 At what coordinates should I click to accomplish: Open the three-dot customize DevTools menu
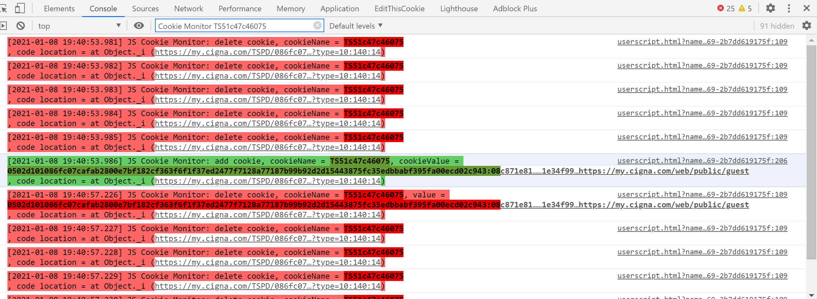(789, 8)
